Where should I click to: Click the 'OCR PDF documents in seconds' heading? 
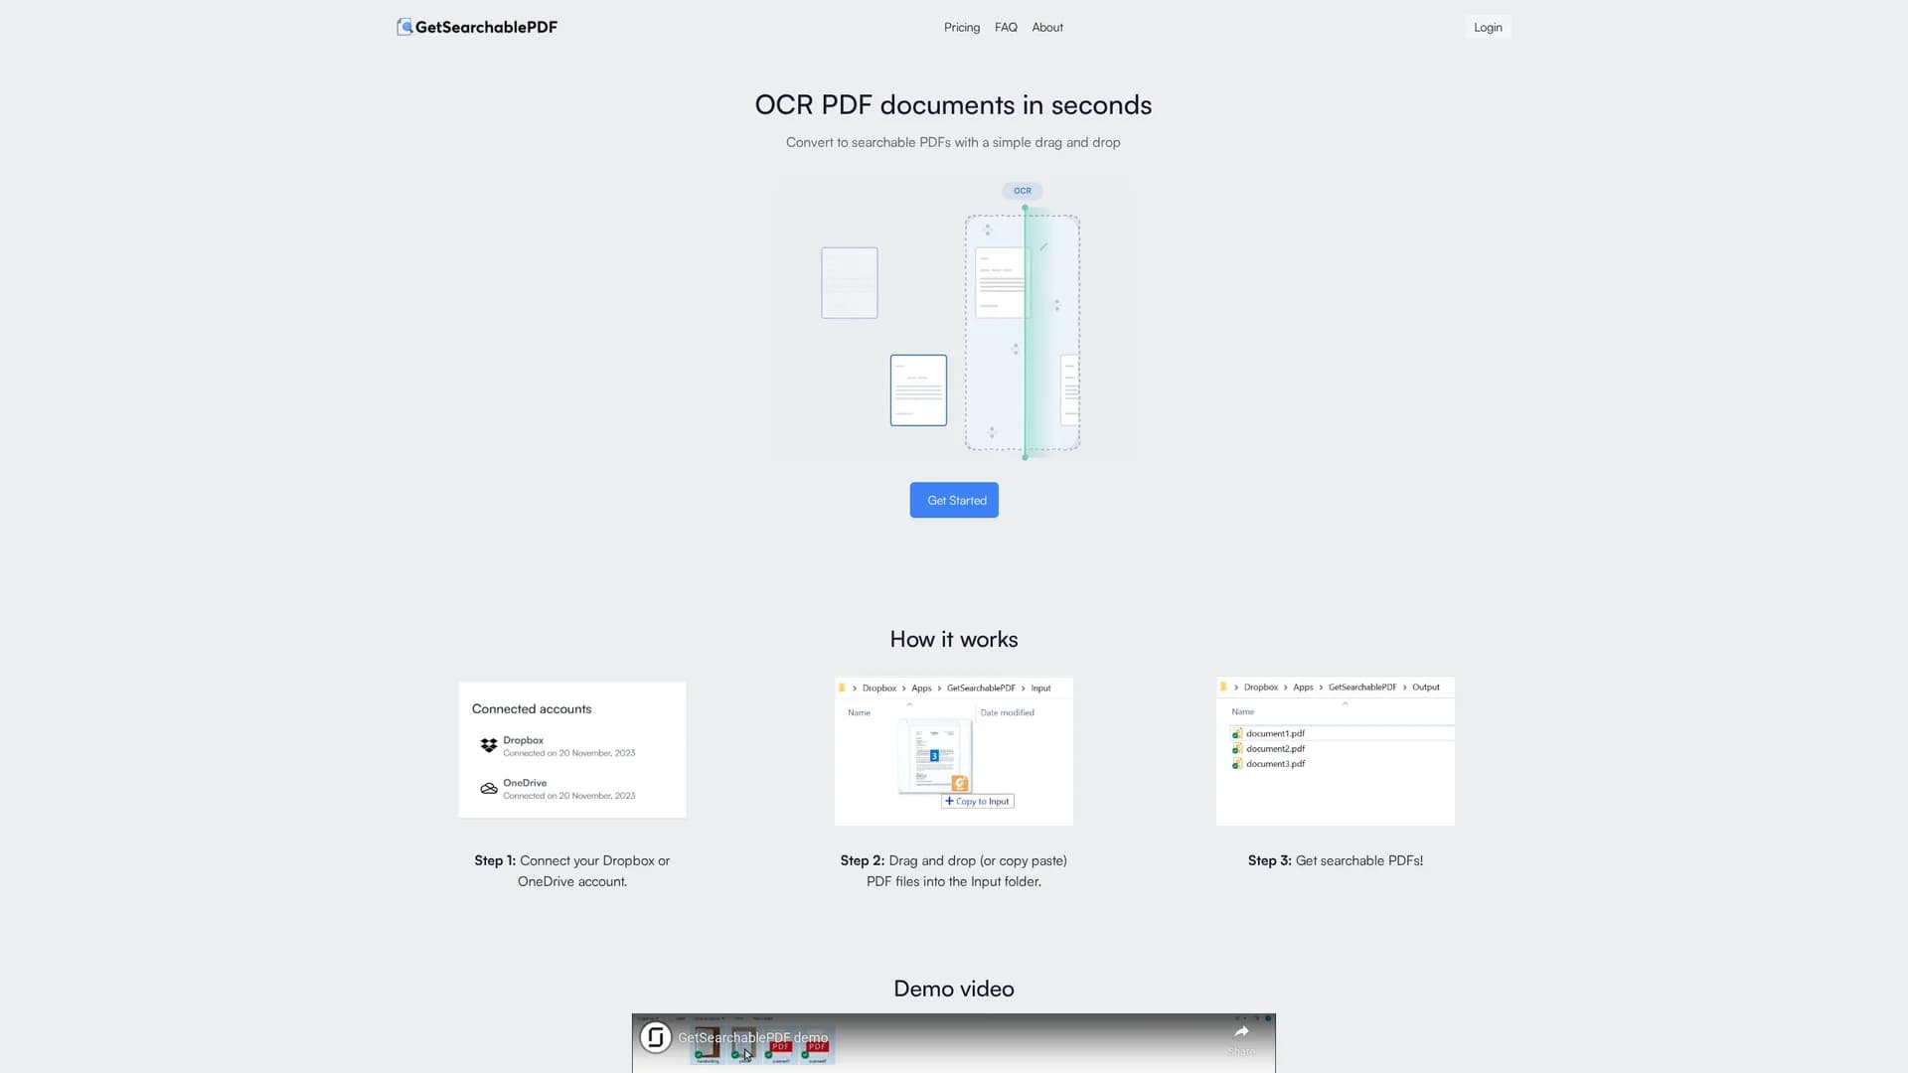953,104
